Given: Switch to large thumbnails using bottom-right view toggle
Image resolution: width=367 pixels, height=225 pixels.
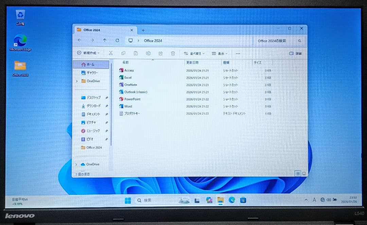Looking at the screenshot, I should [x=303, y=173].
